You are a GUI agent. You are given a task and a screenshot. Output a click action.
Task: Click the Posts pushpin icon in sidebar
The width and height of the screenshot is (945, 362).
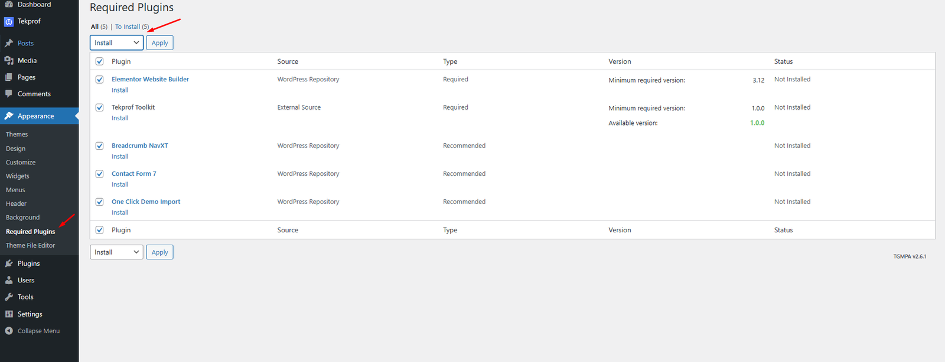[9, 43]
